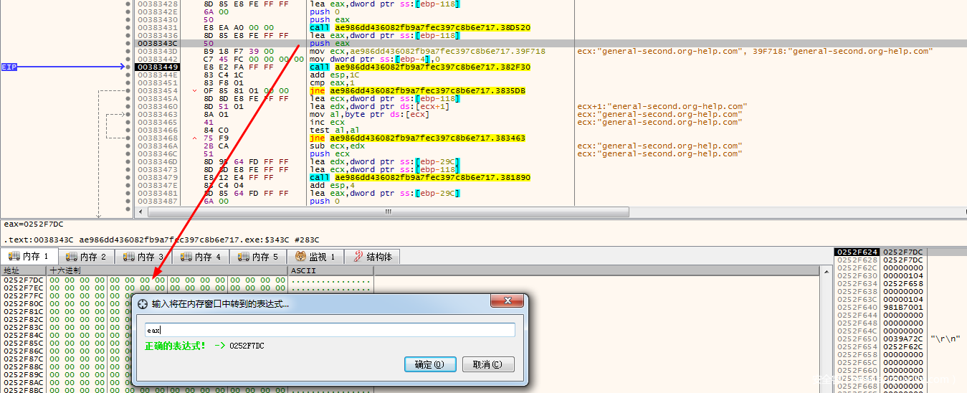Image resolution: width=967 pixels, height=393 pixels.
Task: Toggle breakpoint bullet at address 00383479
Action: [x=128, y=177]
